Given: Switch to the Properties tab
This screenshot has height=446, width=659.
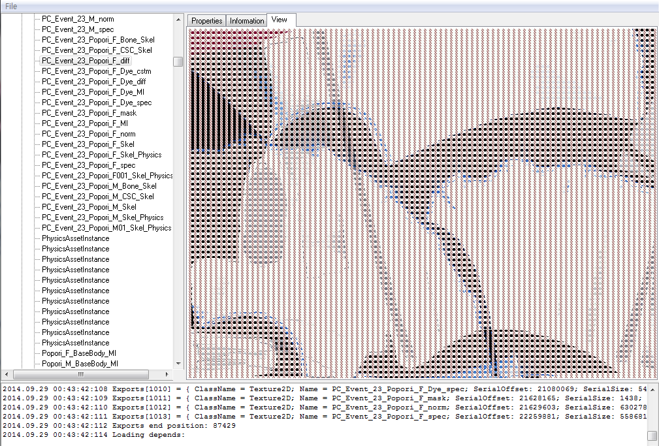Looking at the screenshot, I should pyautogui.click(x=206, y=21).
